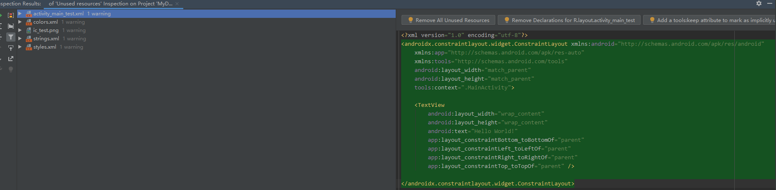Click the activity_main_test.xml file icon
The image size is (776, 190).
(x=29, y=14)
